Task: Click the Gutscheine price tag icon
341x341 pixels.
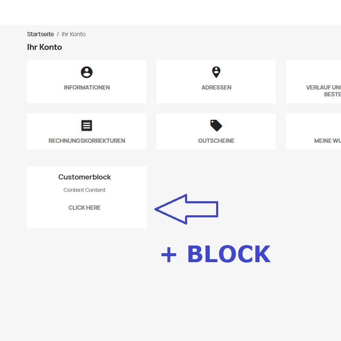Action: point(216,125)
